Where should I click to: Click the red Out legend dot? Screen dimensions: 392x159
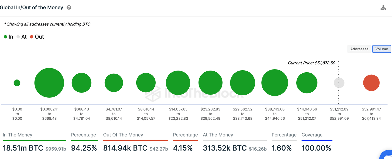[x=32, y=37]
